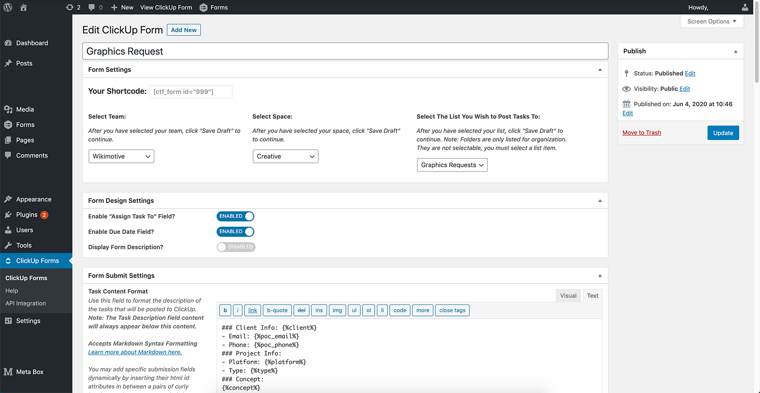This screenshot has width=760, height=393.
Task: Open the API Integration submenu item
Action: [26, 303]
